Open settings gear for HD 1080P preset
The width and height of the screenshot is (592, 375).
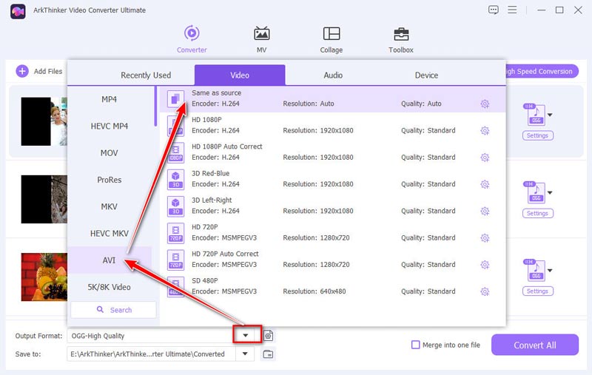(485, 130)
